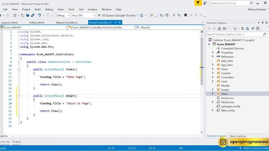Run with IIS Express (Google Chrome) button
The height and width of the screenshot is (151, 269).
click(117, 16)
